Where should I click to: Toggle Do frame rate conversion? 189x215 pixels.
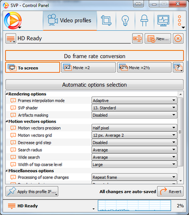point(94,56)
